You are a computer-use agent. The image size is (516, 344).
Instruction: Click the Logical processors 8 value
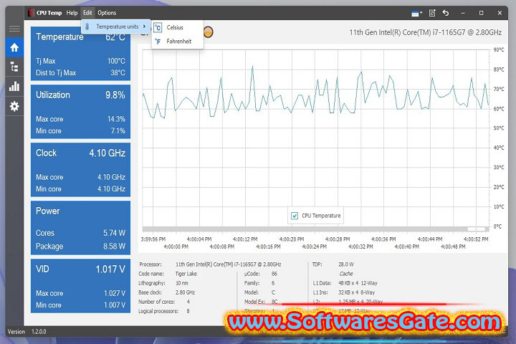[188, 311]
